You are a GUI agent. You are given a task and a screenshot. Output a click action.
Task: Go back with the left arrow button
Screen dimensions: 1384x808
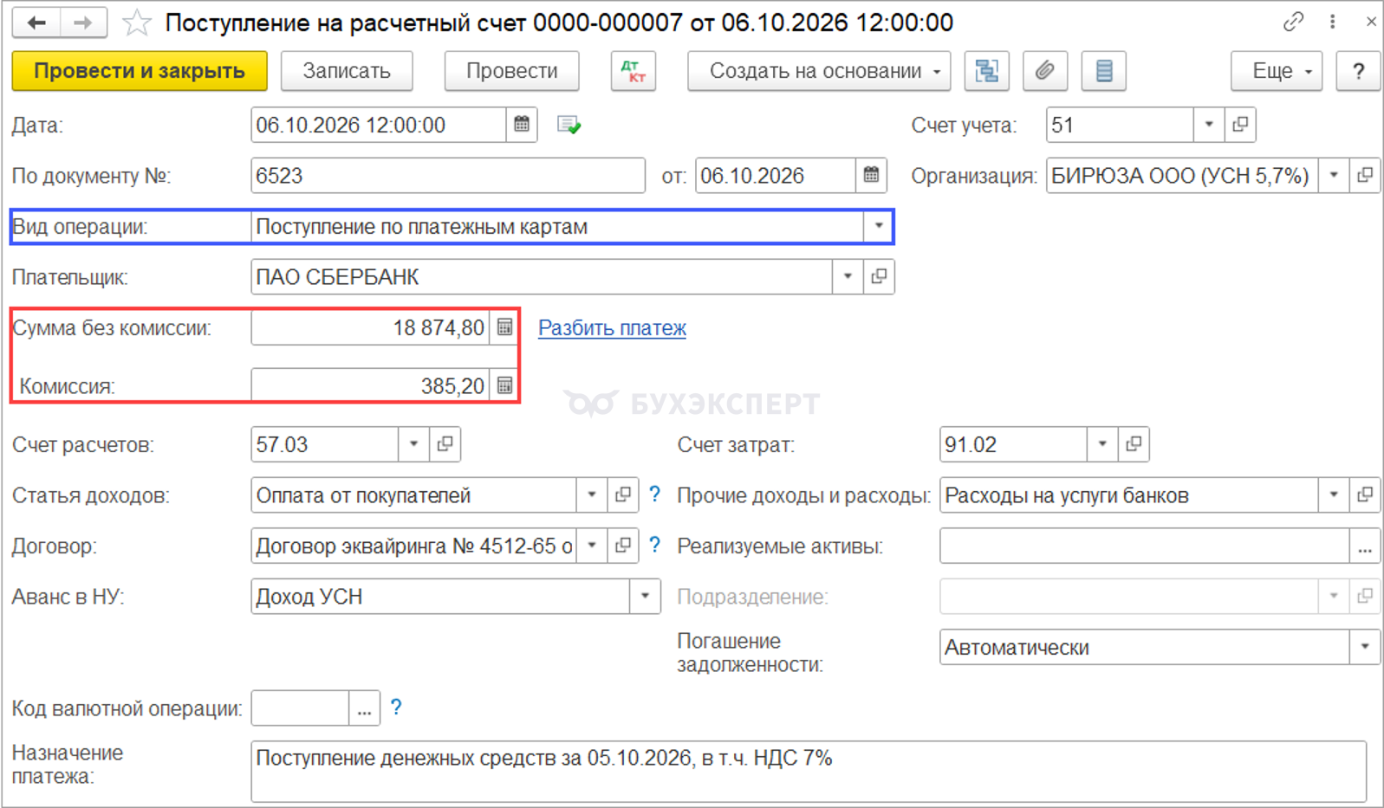[x=36, y=23]
